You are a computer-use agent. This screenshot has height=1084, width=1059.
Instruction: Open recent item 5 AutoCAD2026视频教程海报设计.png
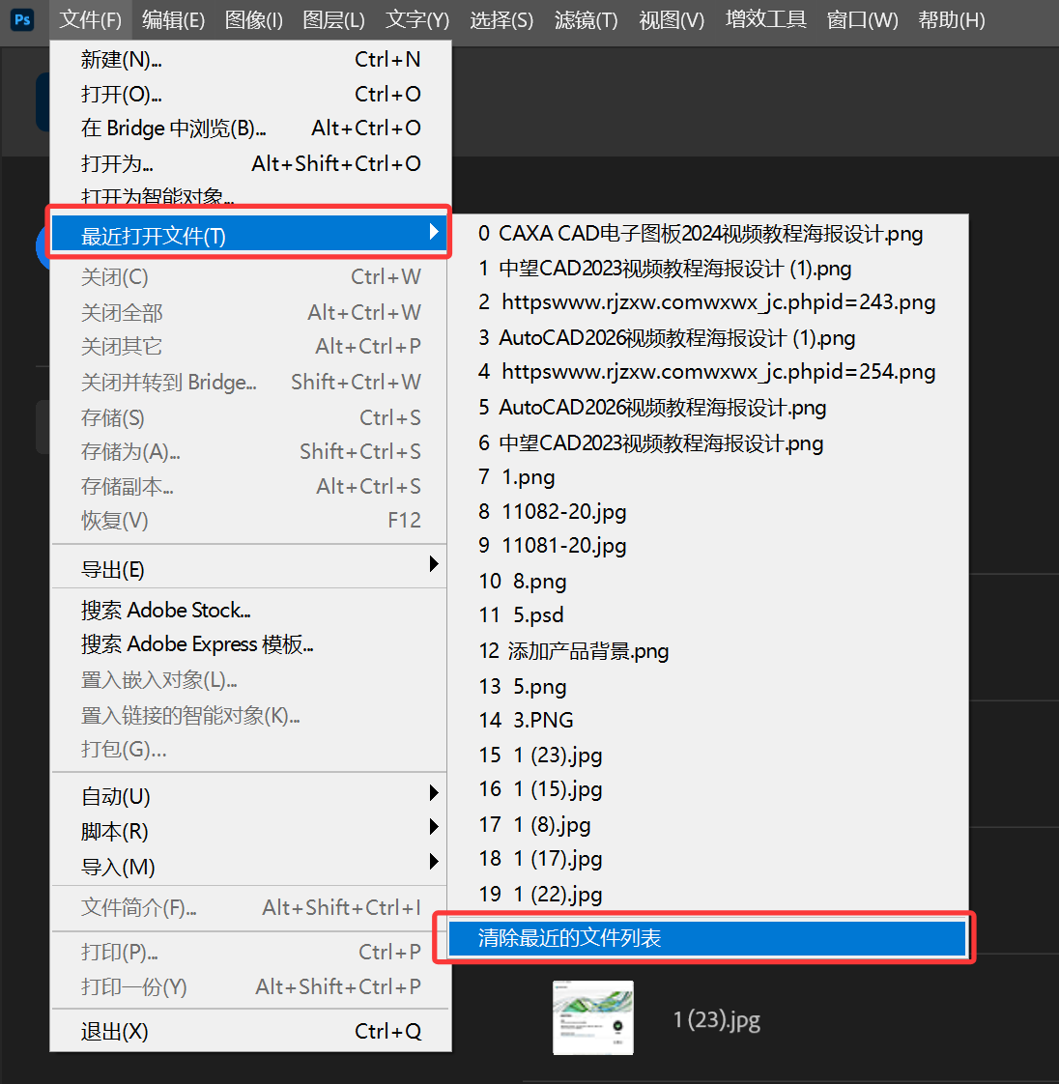[x=708, y=408]
